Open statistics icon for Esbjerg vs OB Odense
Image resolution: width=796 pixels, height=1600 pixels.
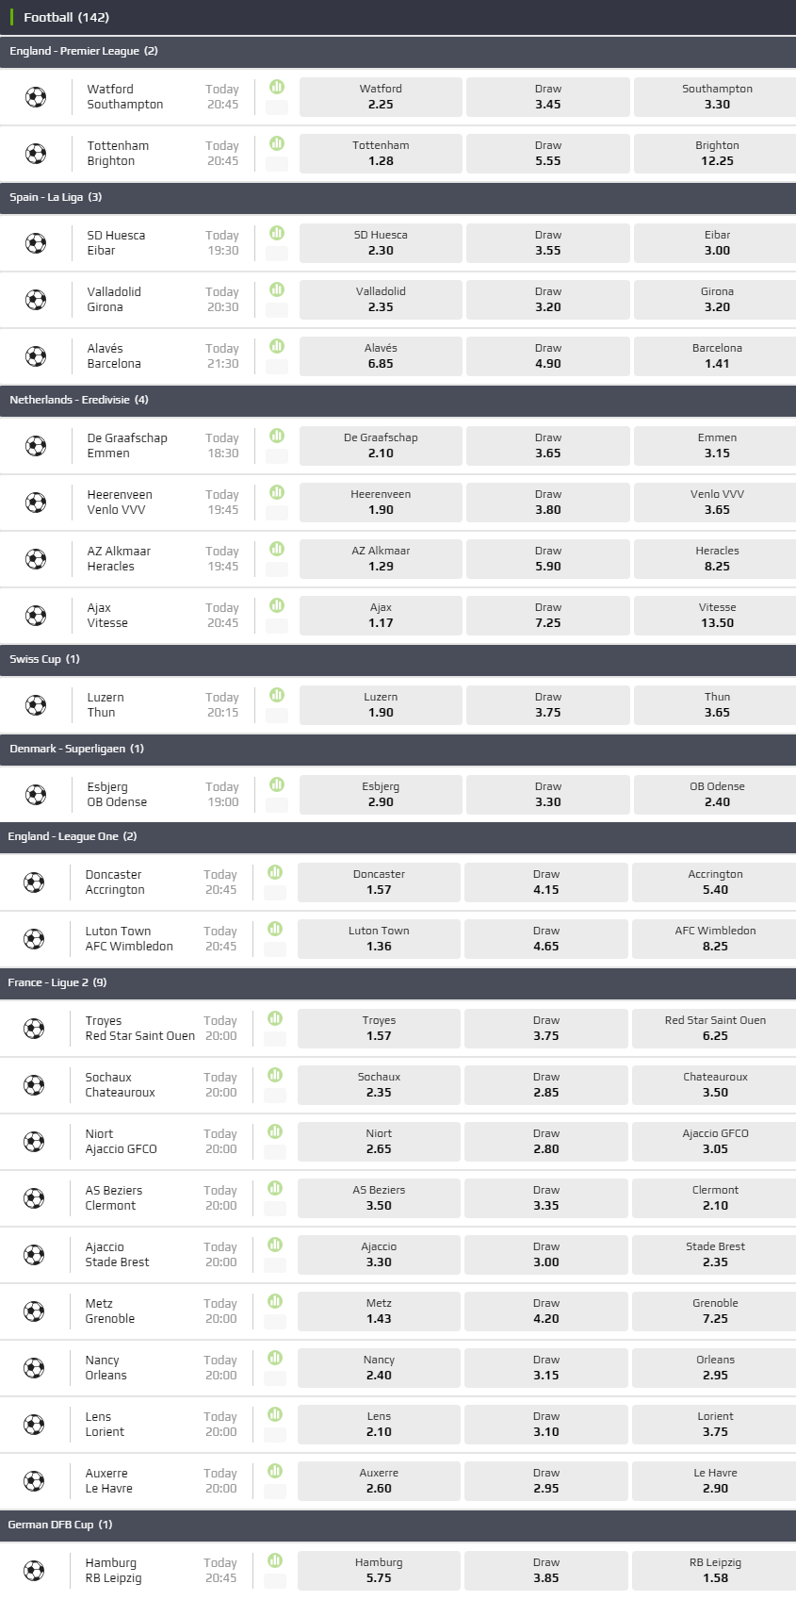tap(277, 784)
